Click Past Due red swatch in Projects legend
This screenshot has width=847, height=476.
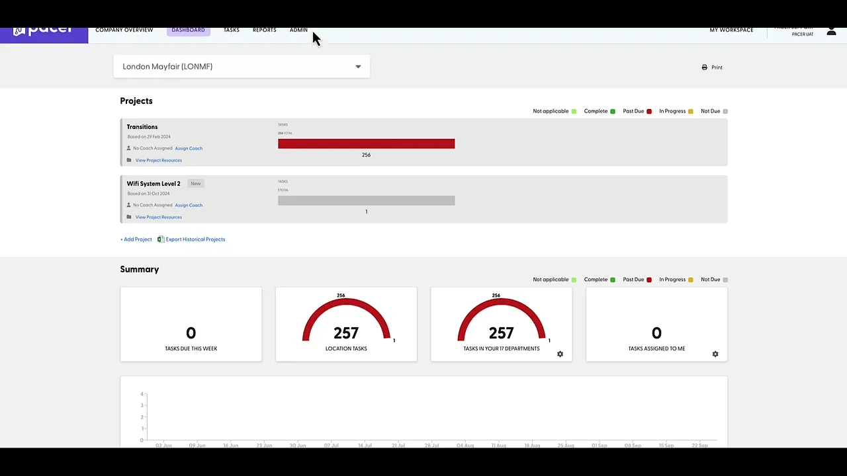[x=649, y=111]
